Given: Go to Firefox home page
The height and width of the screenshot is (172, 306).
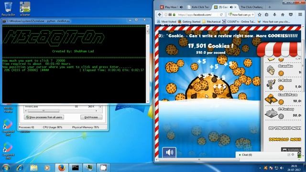Looking at the screenshot, I should point(283,15).
